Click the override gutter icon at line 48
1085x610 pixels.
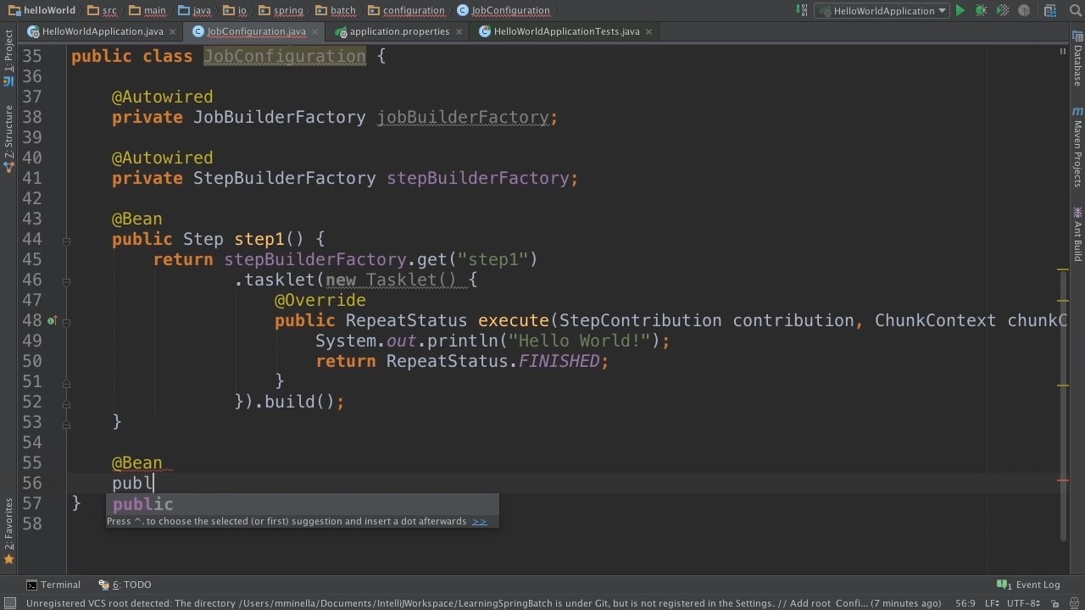tap(52, 320)
